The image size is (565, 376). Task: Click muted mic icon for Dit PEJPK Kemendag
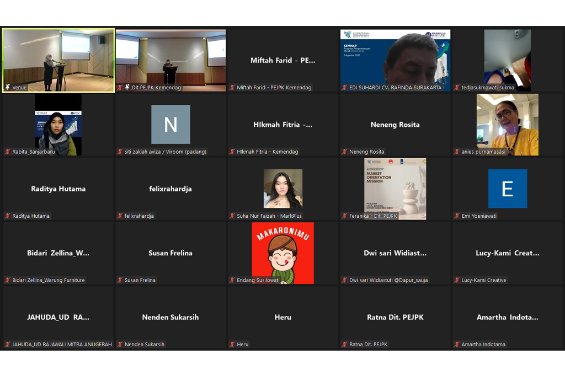pyautogui.click(x=120, y=88)
